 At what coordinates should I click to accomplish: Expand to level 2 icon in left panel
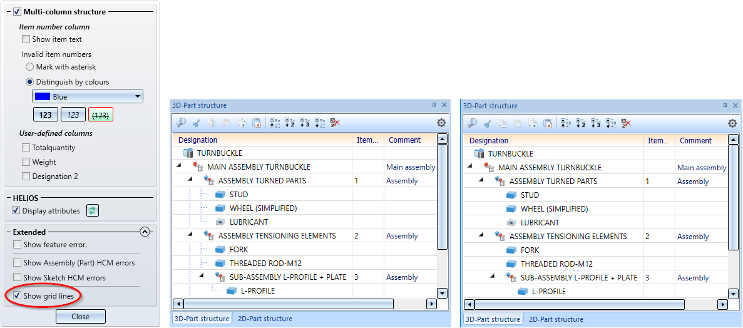(290, 123)
